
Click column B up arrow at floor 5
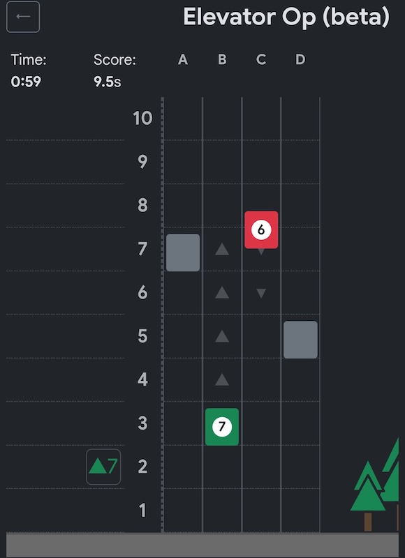(222, 336)
